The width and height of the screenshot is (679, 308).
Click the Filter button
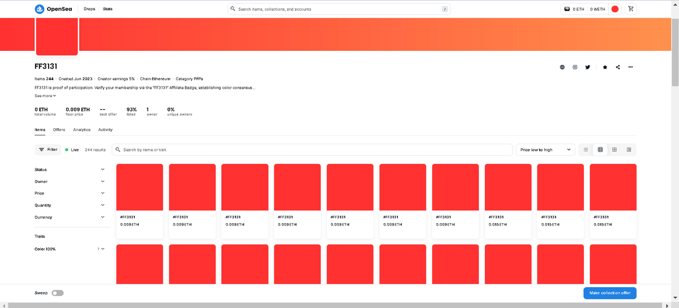click(x=48, y=150)
